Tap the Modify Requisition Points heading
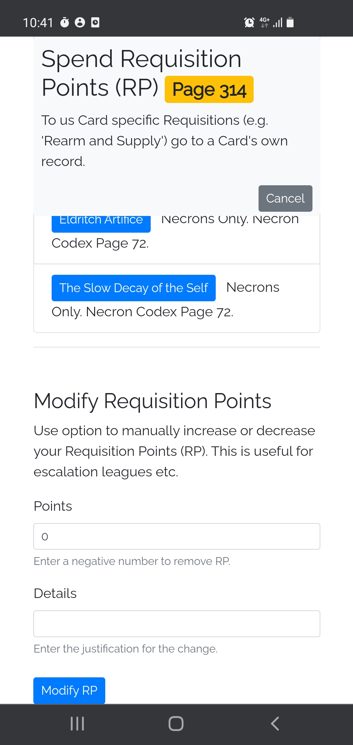This screenshot has height=745, width=353. (x=153, y=401)
